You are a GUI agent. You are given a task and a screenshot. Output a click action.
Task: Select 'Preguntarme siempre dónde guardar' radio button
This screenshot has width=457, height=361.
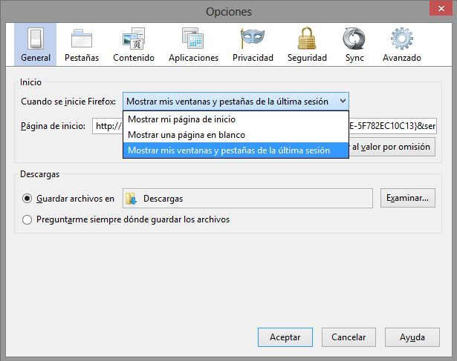27,219
